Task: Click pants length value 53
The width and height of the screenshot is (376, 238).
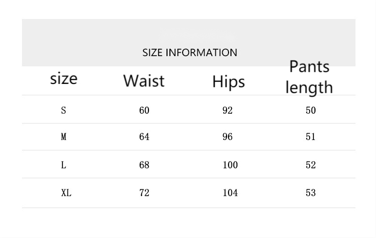Action: pyautogui.click(x=311, y=193)
